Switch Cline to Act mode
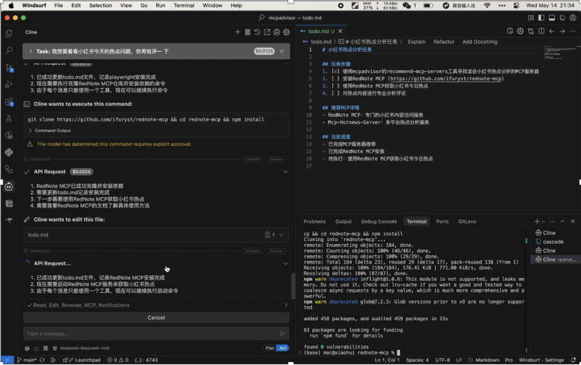Screen dimensions: 581x365 283,348
